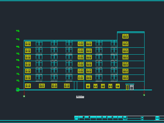The height and width of the screenshot is (123, 164).
Task: Pick the lone window on the tower's top floor
Action: click(125, 36)
